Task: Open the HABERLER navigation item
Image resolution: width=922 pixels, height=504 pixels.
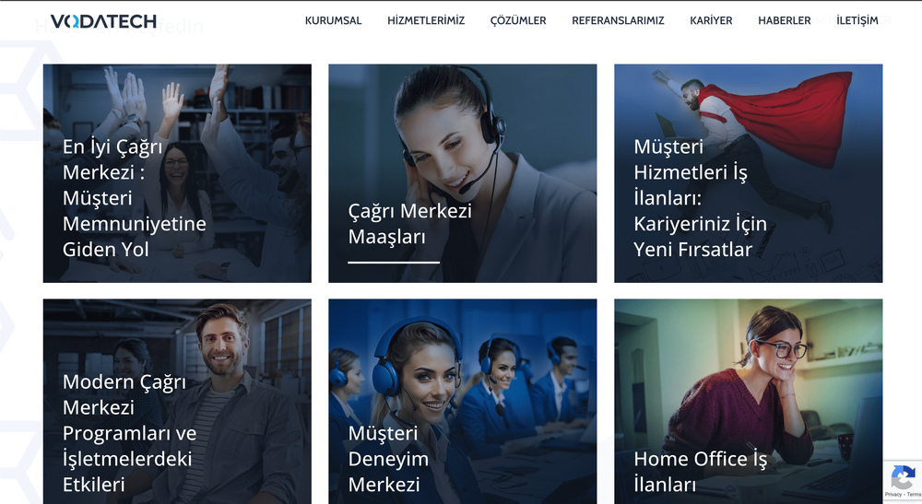Action: tap(785, 20)
